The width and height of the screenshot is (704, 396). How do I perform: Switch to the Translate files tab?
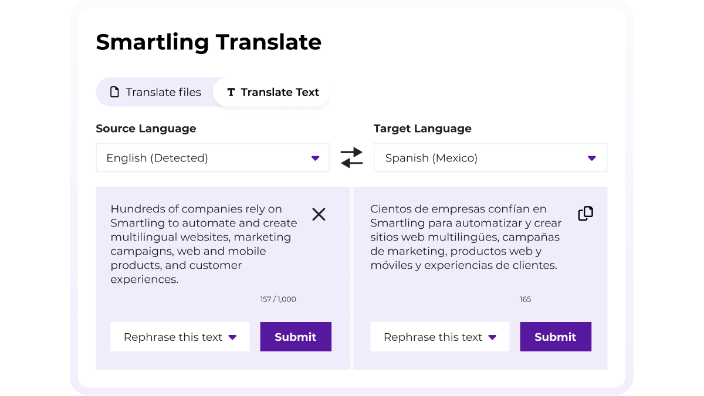[x=155, y=92]
